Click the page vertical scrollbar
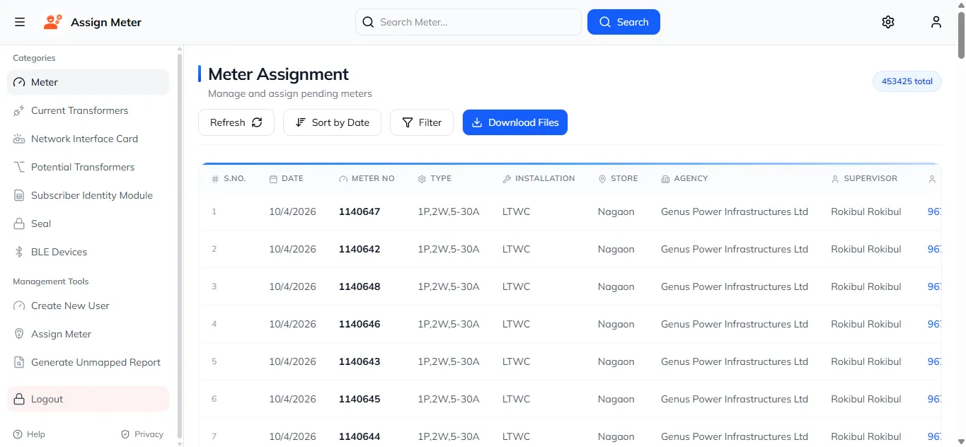 click(961, 35)
